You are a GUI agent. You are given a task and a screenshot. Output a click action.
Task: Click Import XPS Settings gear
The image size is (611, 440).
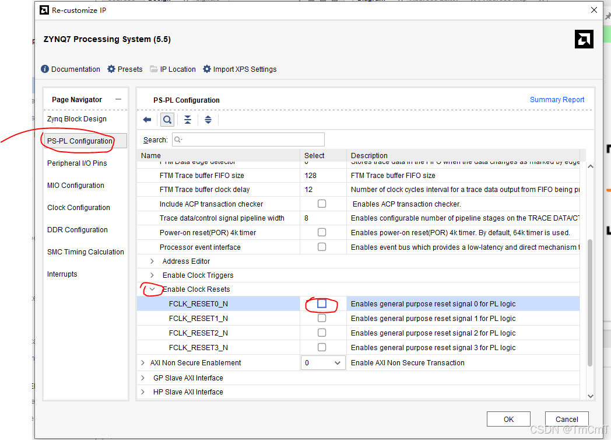(207, 69)
